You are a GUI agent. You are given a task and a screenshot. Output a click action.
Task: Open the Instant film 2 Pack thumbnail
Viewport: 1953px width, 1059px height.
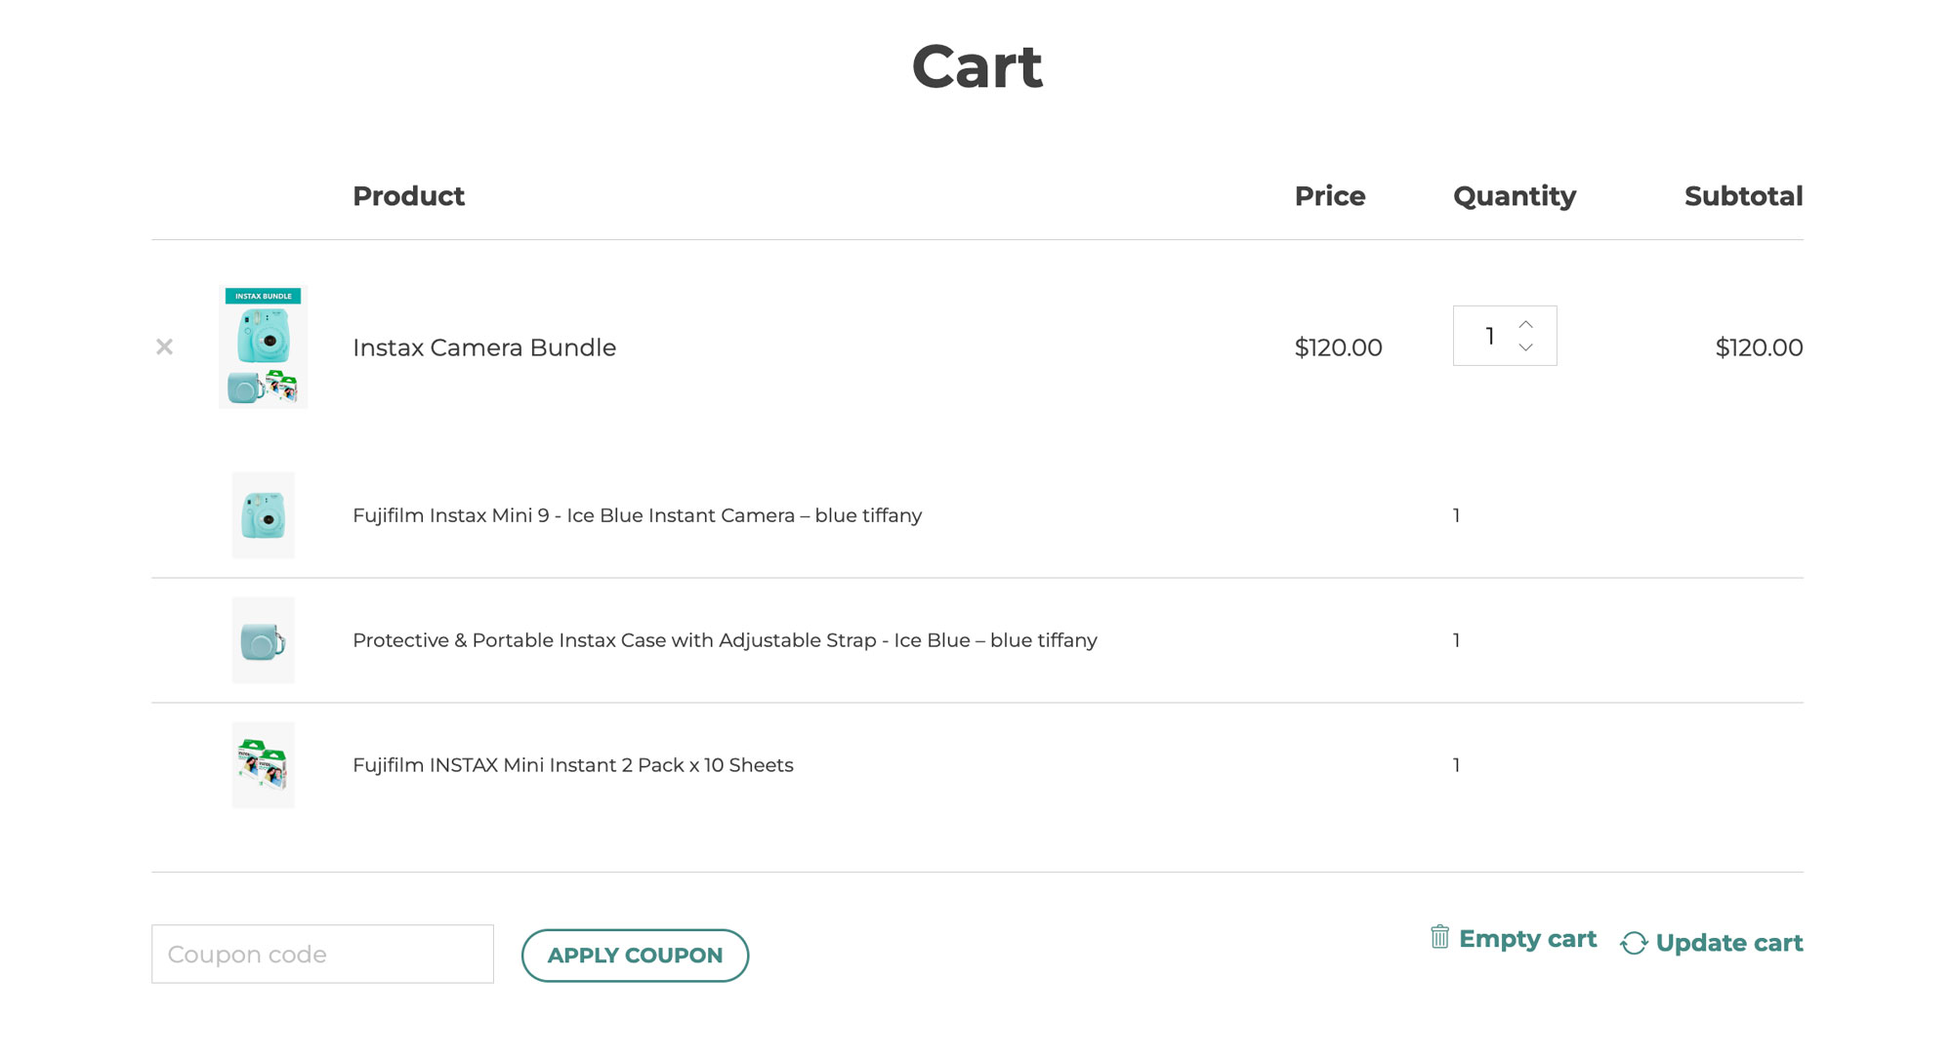[263, 765]
